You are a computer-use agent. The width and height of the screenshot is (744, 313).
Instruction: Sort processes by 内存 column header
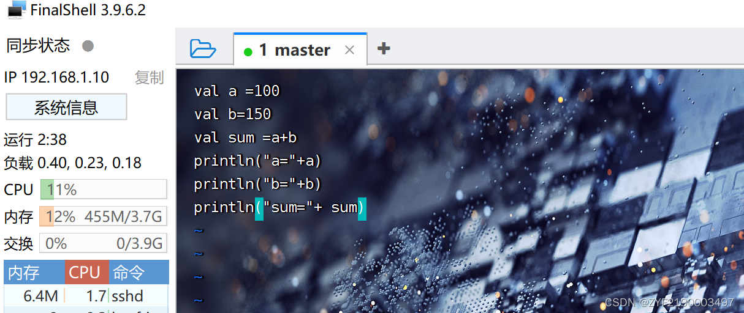coord(34,273)
